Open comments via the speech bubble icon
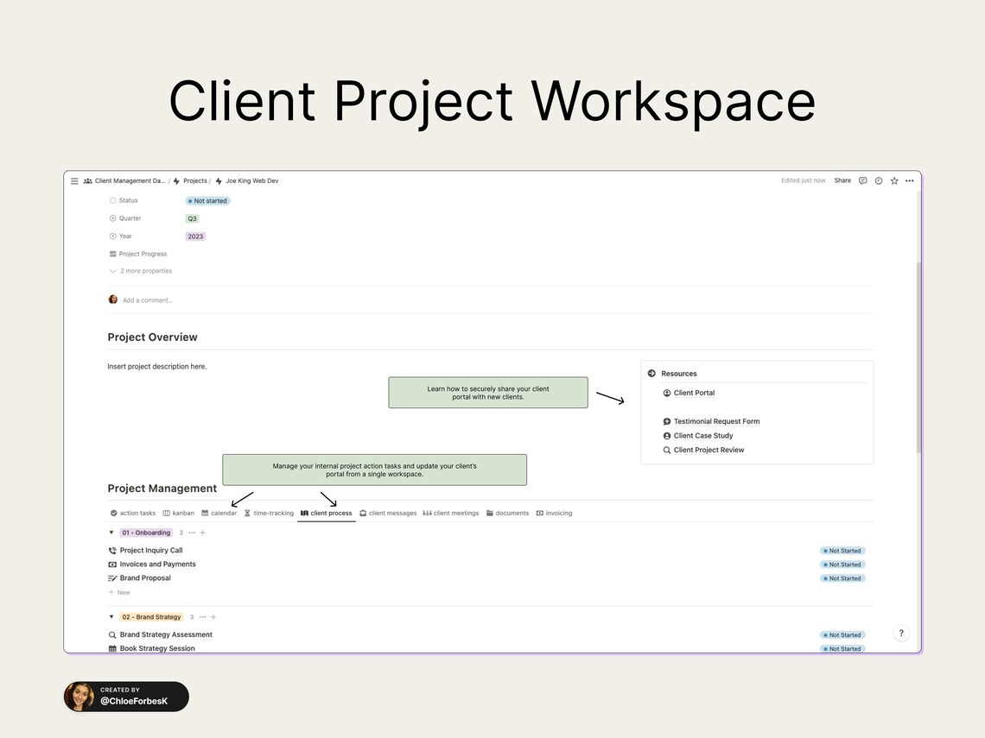985x738 pixels. [x=862, y=180]
